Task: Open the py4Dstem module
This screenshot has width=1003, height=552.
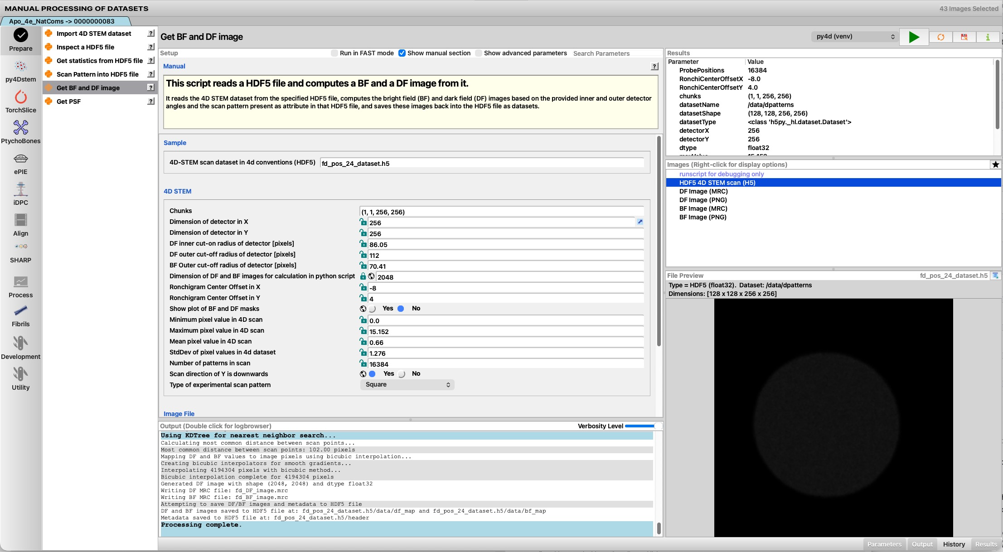Action: coord(21,71)
